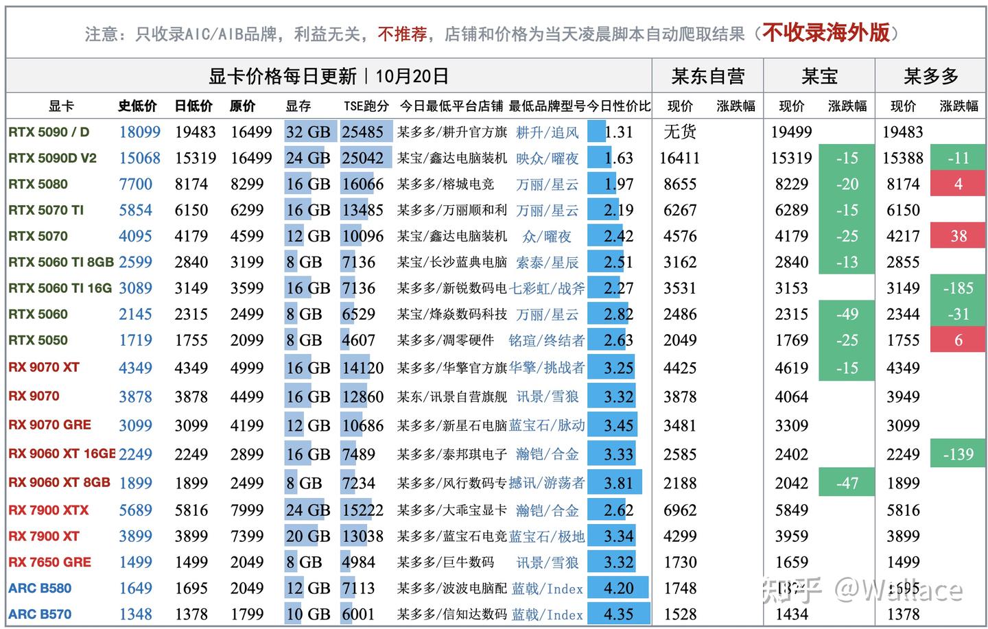Select the RX 7650 GRE row label

(49, 562)
